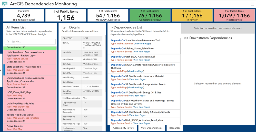
Task: Switch to the Accessibility Review tab
Action: (x=124, y=128)
